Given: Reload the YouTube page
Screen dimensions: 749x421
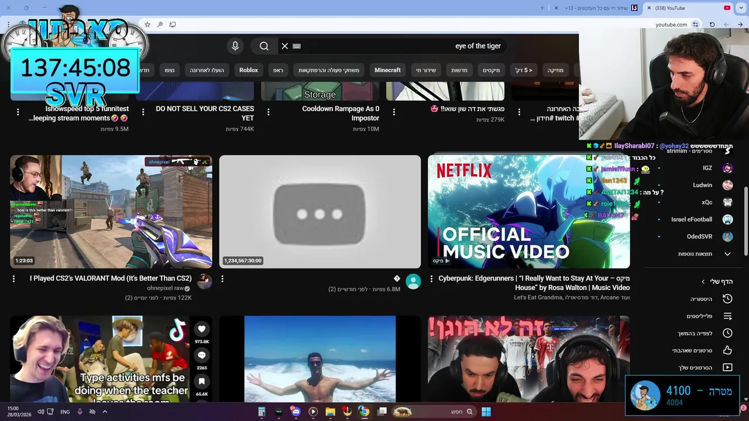Looking at the screenshot, I should click(712, 25).
